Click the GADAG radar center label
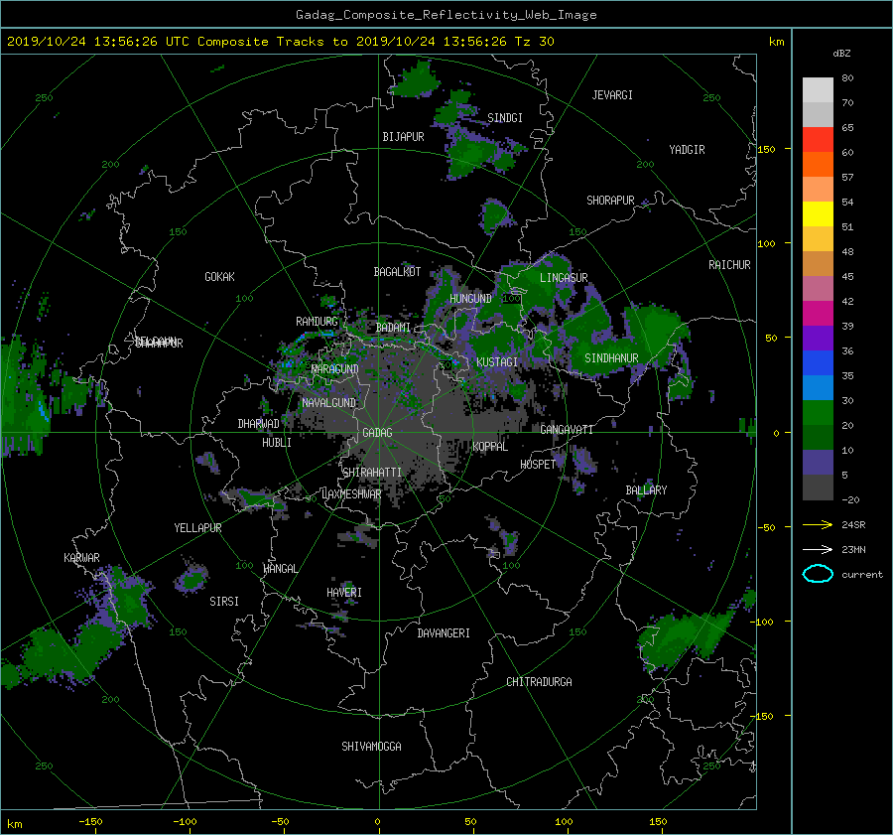893x835 pixels. pos(377,433)
